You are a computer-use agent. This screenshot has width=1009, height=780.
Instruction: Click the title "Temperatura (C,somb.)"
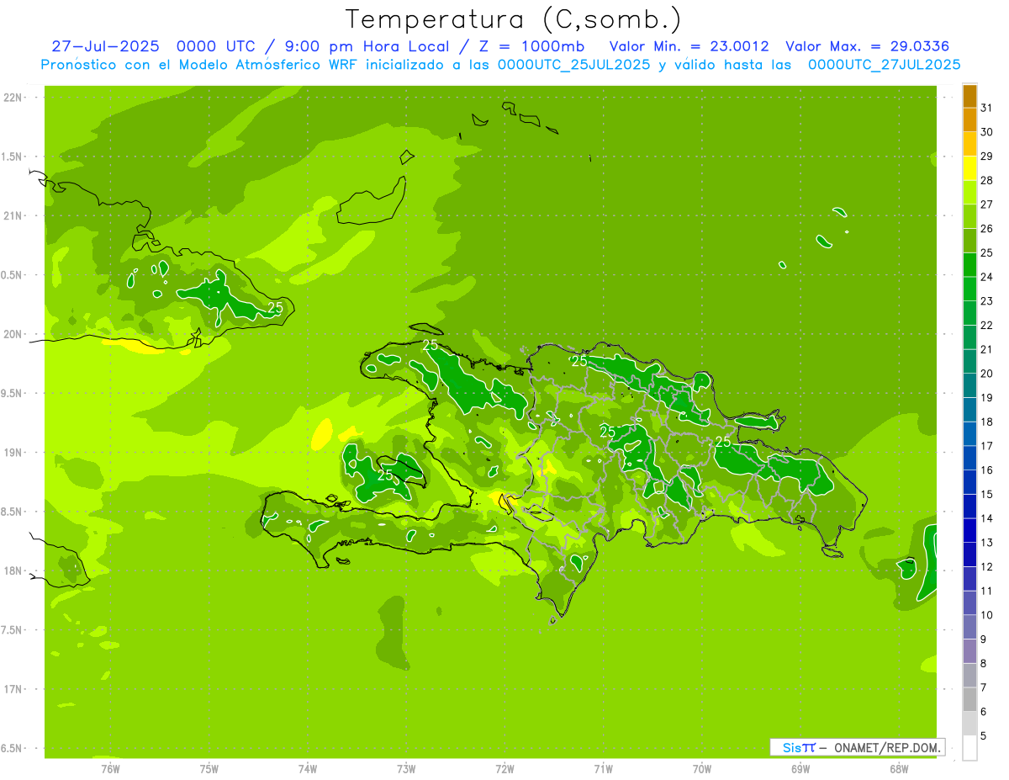point(513,19)
